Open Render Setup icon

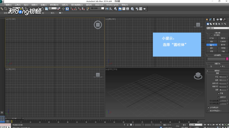[x=137, y=9]
